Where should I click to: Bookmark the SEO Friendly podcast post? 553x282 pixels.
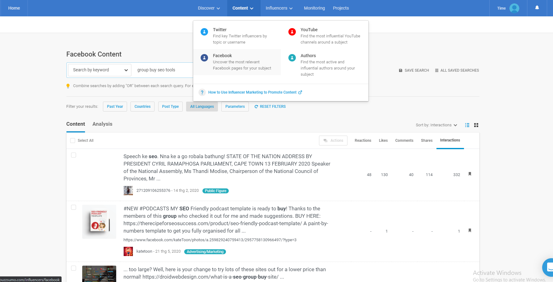pyautogui.click(x=470, y=230)
